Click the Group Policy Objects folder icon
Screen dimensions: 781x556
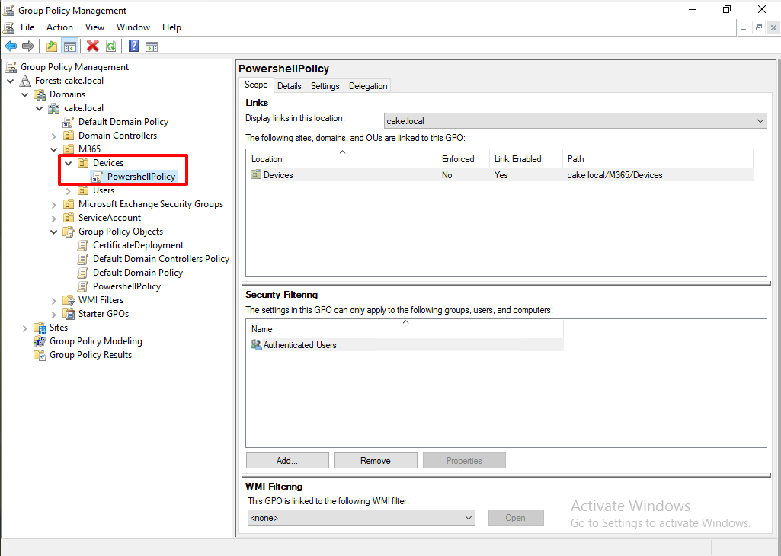click(69, 232)
